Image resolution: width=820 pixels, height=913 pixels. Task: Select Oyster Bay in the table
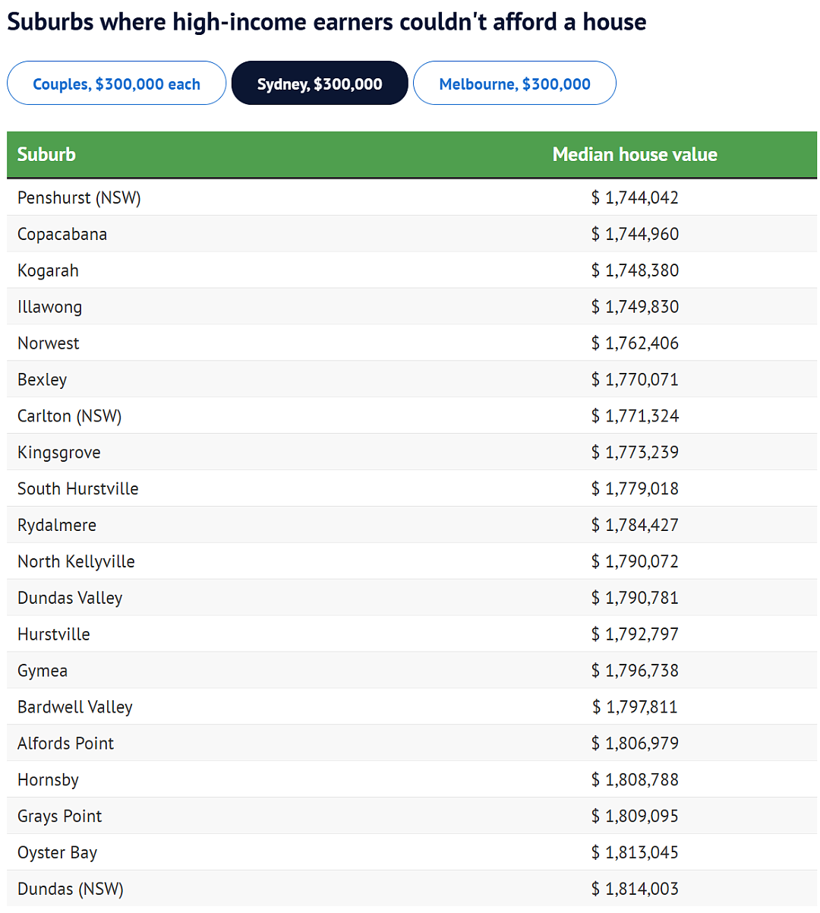pyautogui.click(x=57, y=853)
